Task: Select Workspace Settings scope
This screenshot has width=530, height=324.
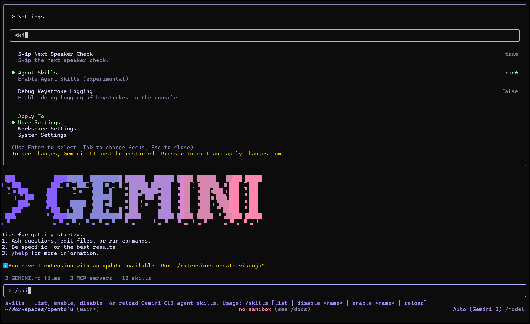Action: click(x=47, y=129)
